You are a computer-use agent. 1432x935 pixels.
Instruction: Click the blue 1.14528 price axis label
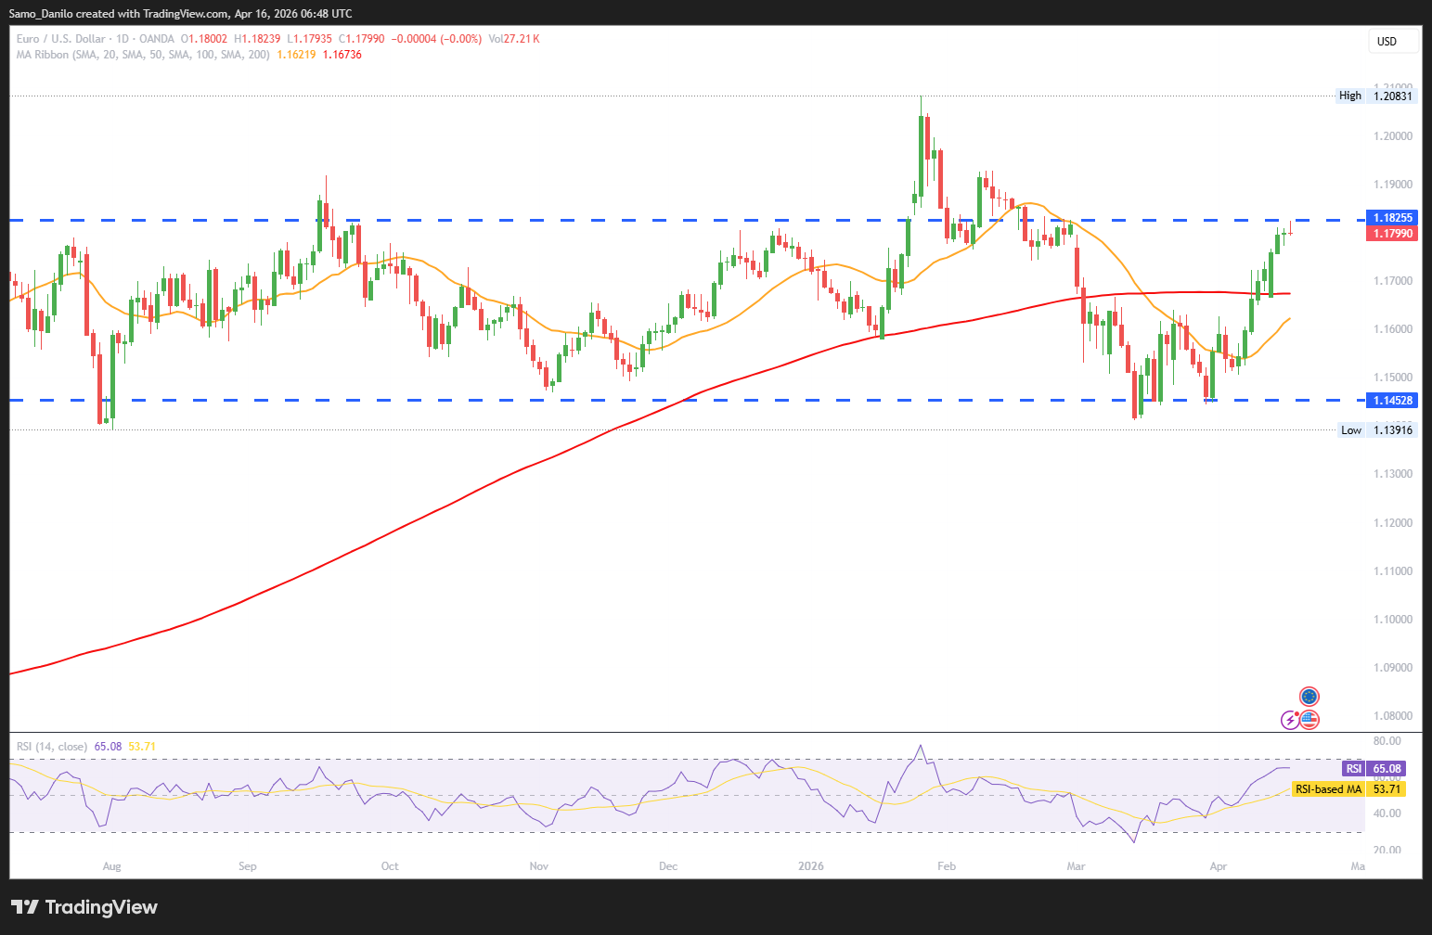pos(1392,401)
